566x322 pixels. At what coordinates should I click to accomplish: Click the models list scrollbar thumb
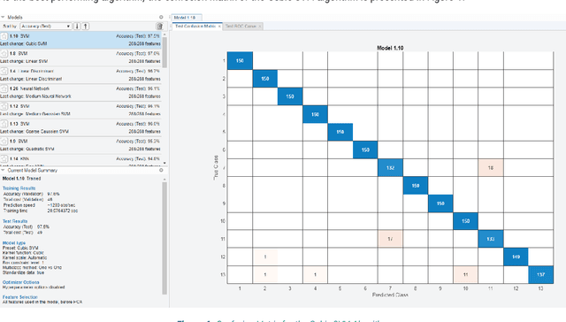(x=164, y=52)
